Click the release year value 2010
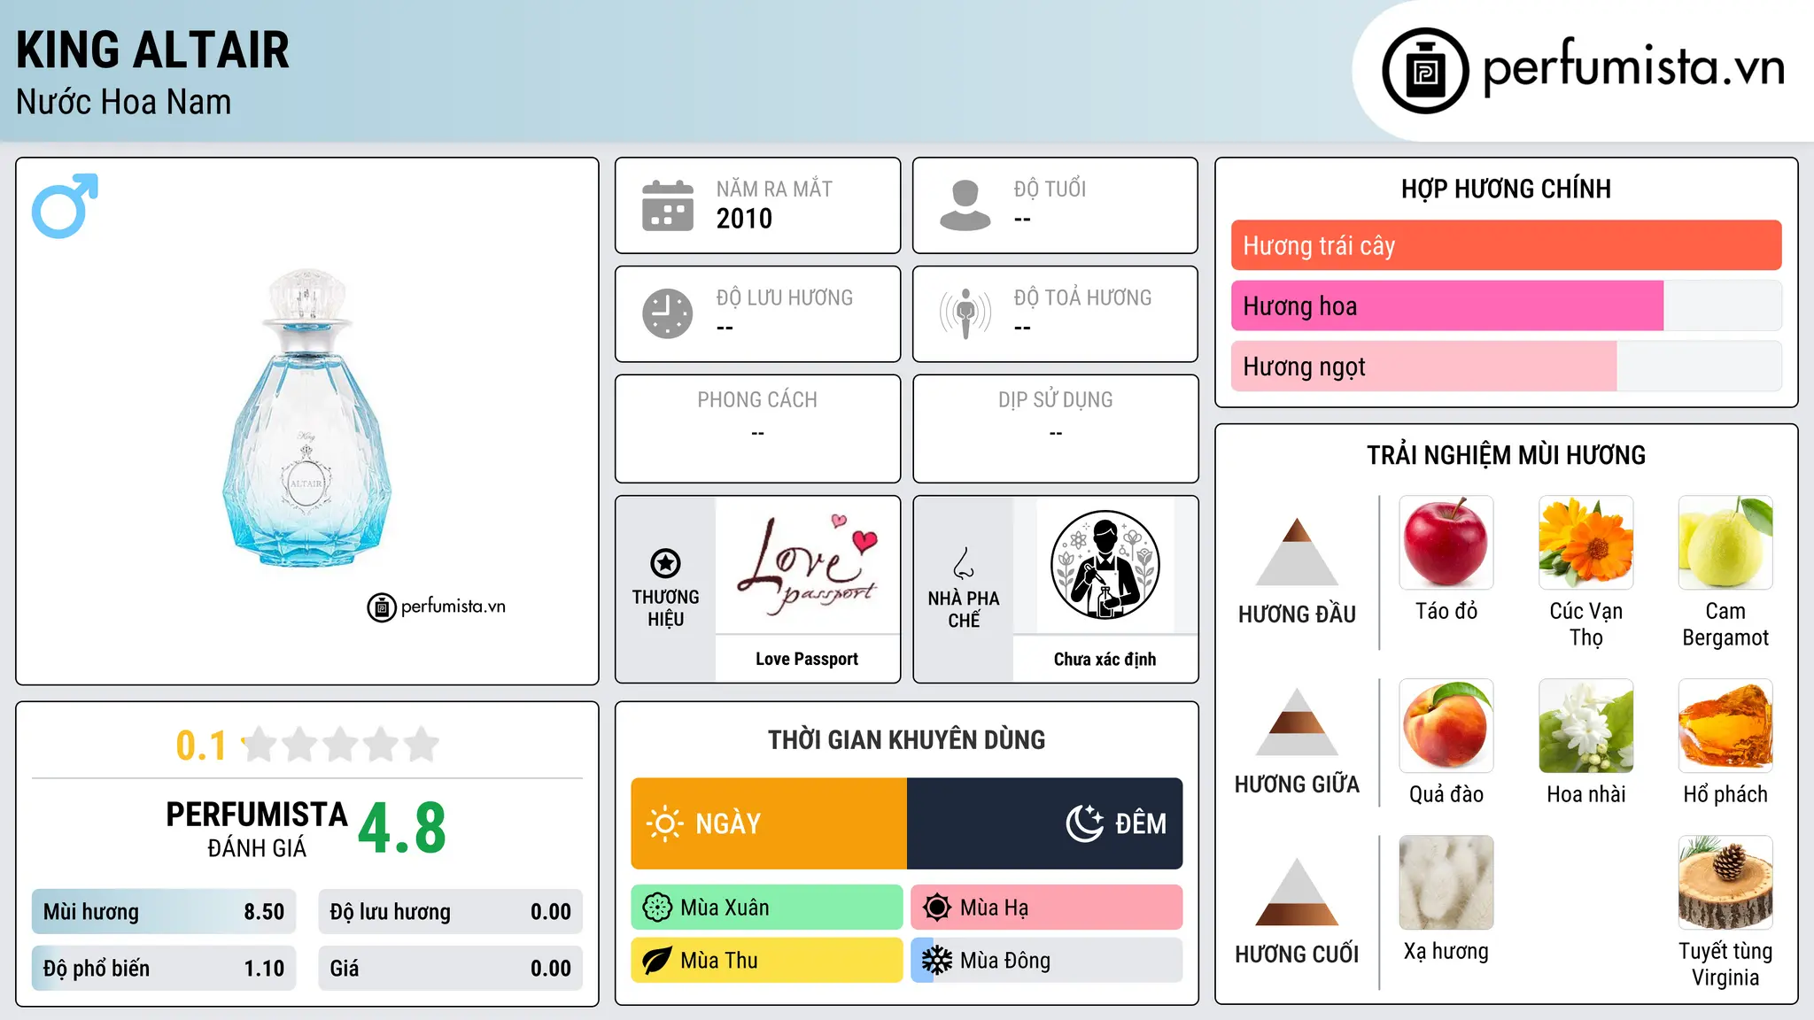Image resolution: width=1814 pixels, height=1020 pixels. tap(744, 219)
